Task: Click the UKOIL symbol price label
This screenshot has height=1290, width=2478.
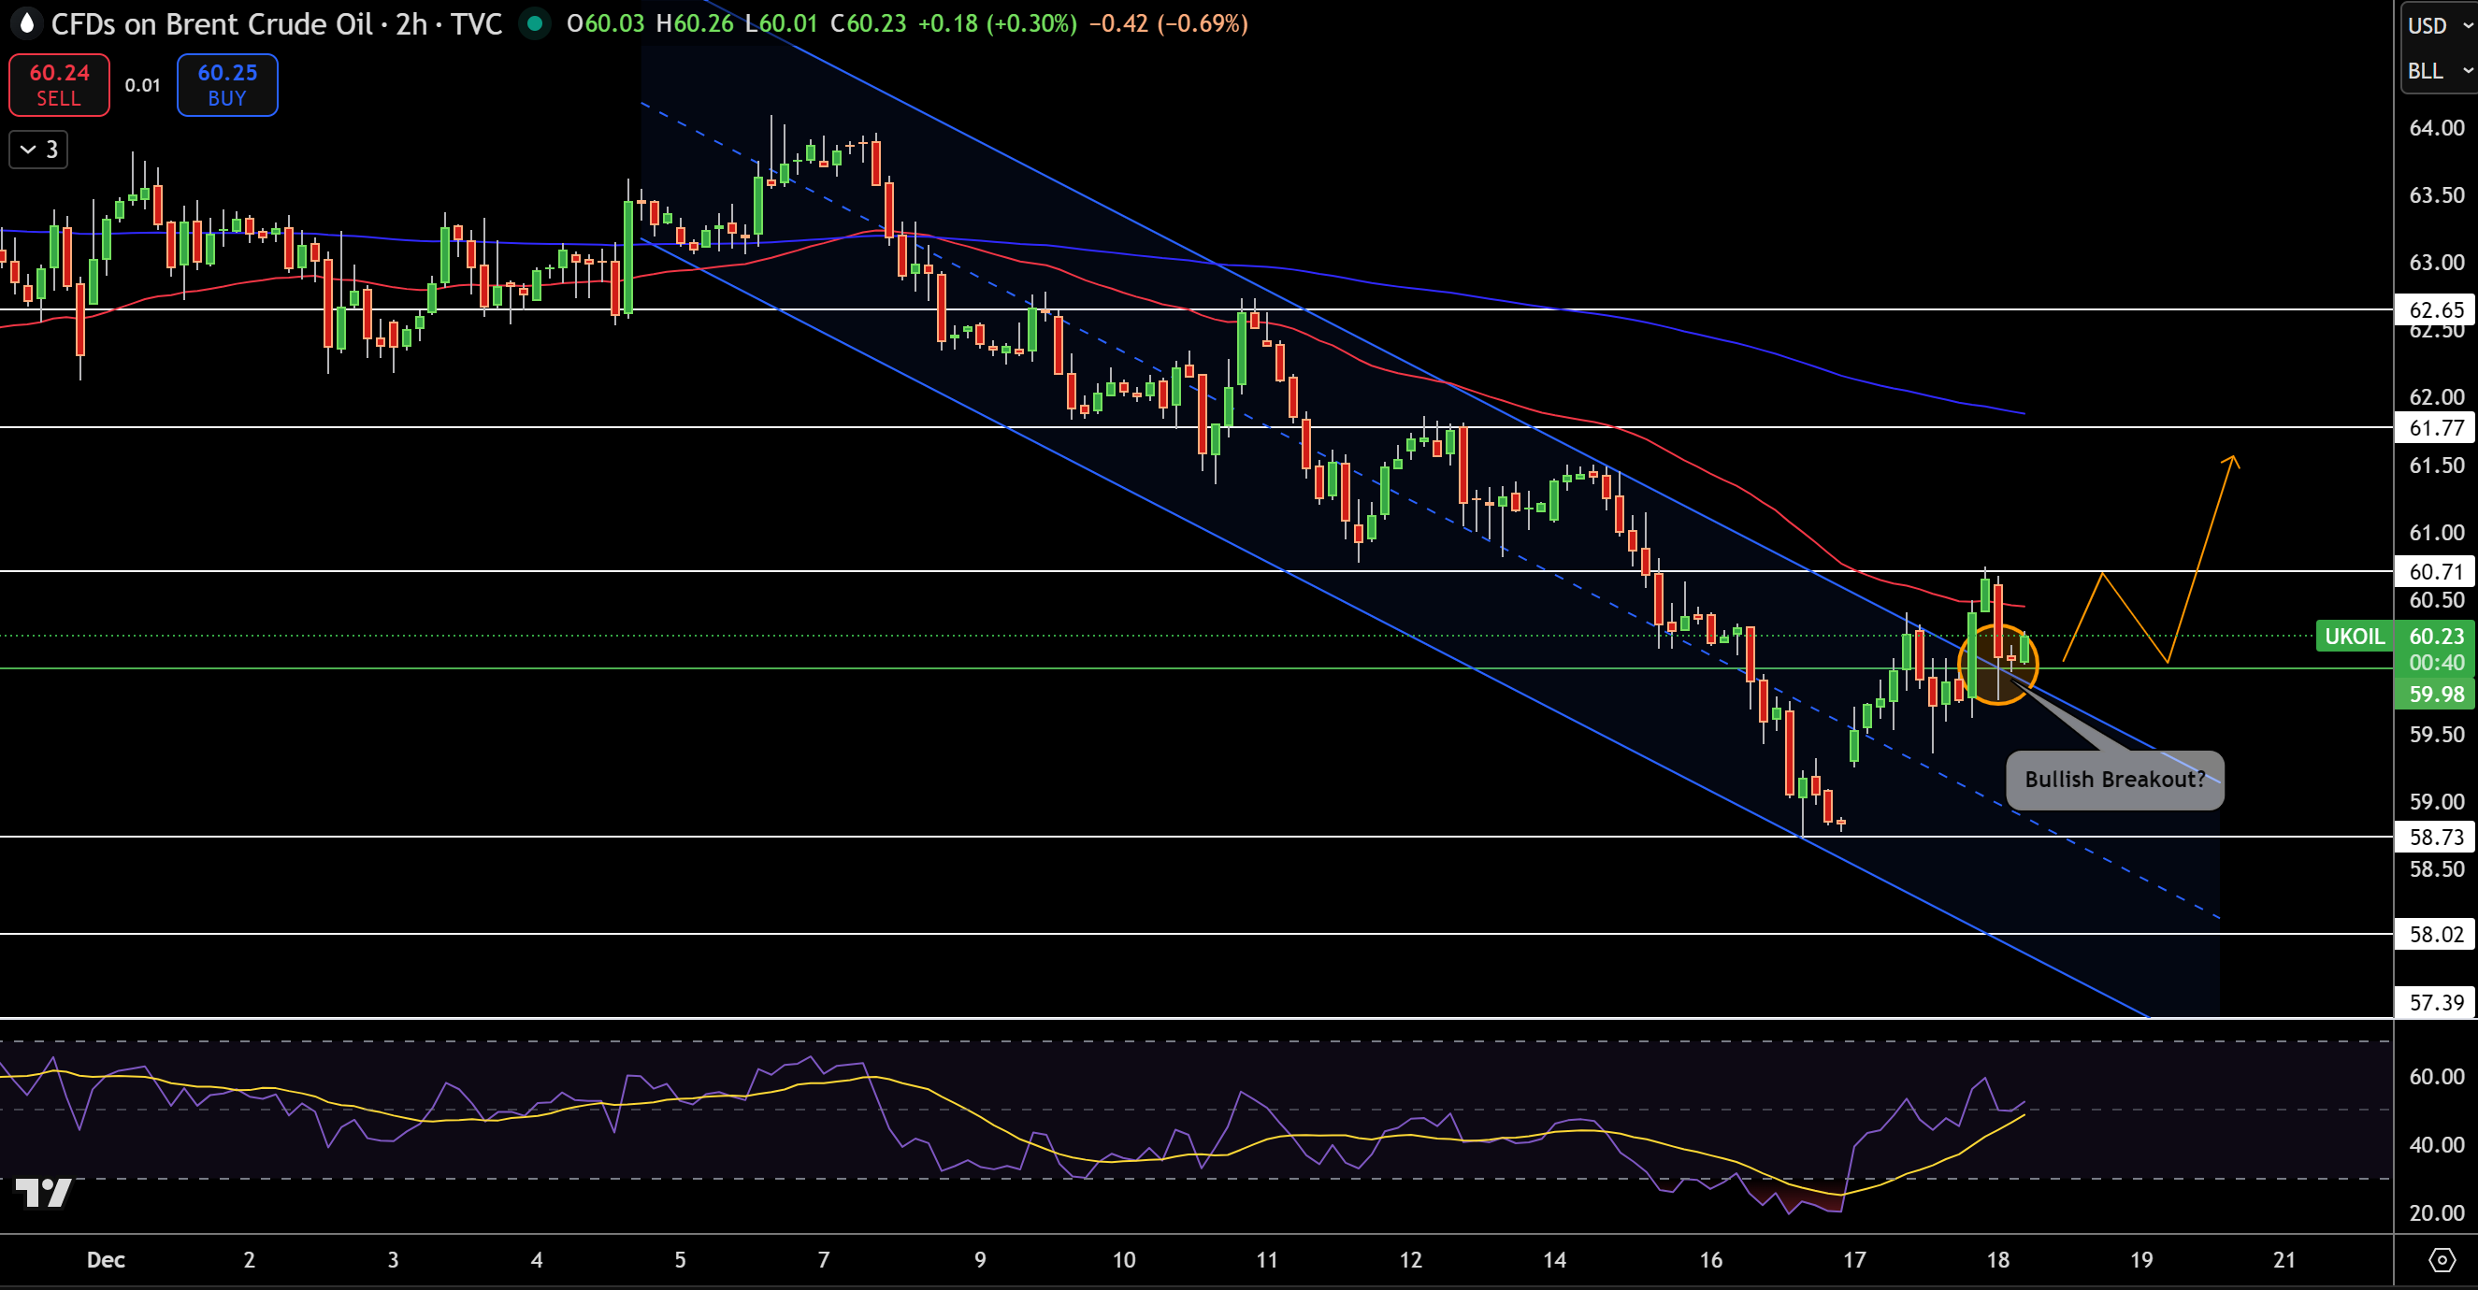Action: click(x=2354, y=636)
